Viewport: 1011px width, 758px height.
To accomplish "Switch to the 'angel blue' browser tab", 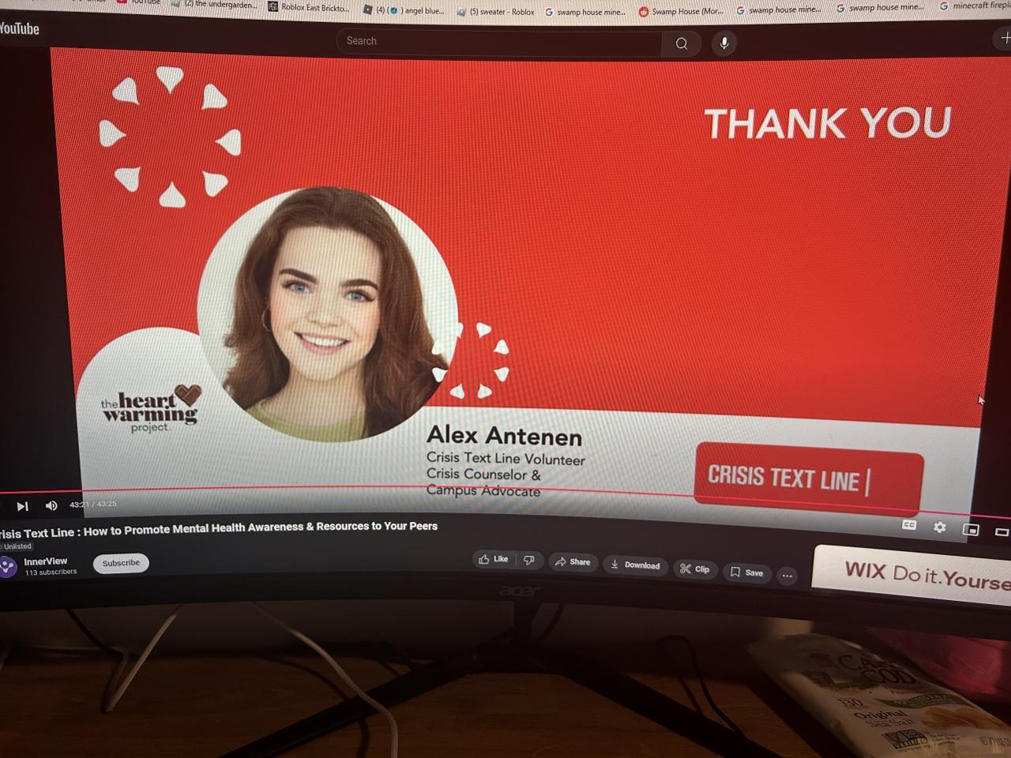I will 403,10.
